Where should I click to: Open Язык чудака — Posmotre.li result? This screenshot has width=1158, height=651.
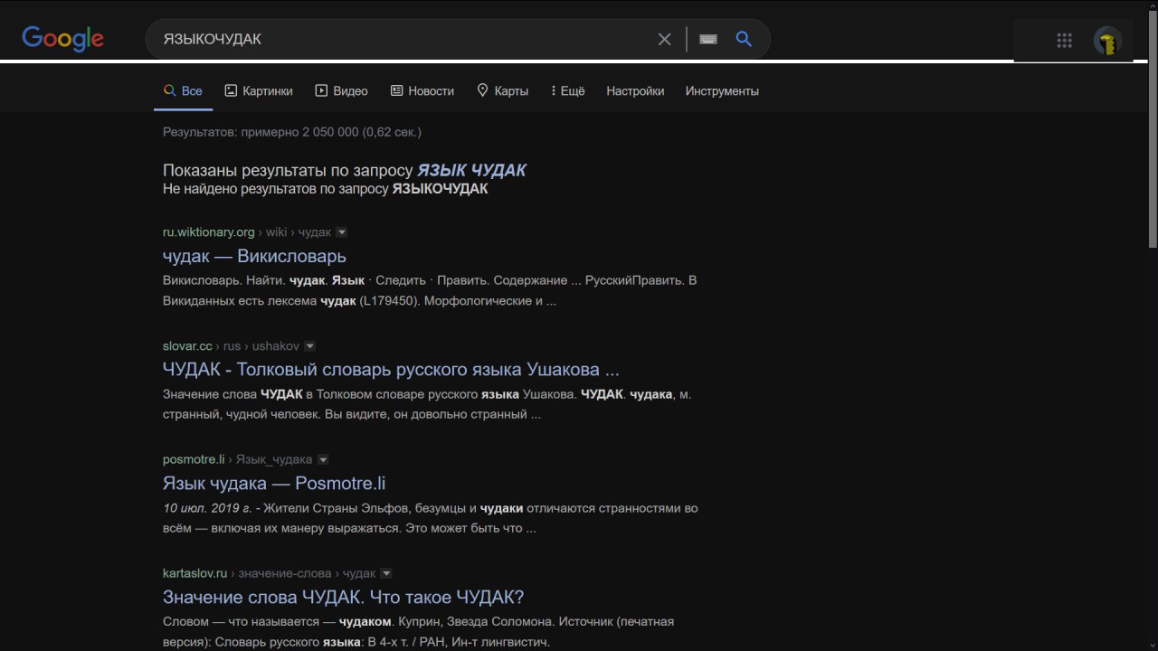click(274, 484)
